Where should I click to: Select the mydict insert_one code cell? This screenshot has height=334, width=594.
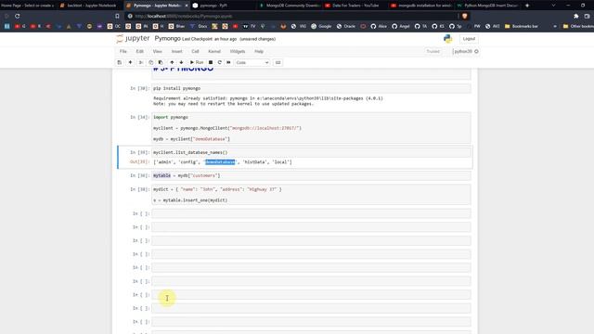point(311,195)
